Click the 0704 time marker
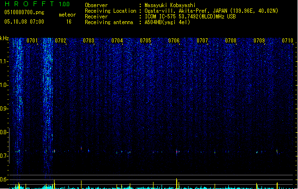The width and height of the screenshot is (298, 189). click(x=117, y=41)
